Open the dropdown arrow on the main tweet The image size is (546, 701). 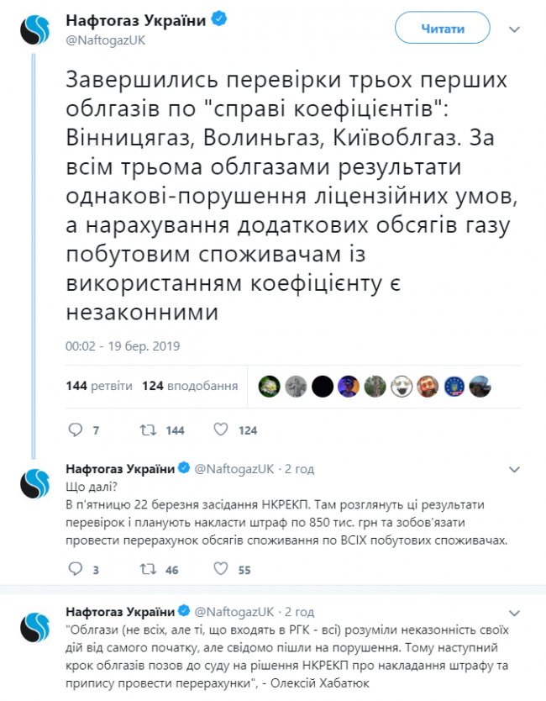click(514, 28)
